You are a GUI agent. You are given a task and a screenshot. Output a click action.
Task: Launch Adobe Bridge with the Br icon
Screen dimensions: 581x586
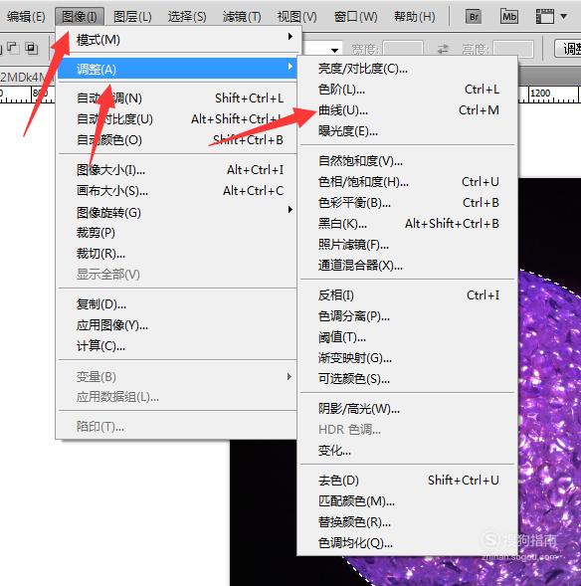tap(473, 17)
